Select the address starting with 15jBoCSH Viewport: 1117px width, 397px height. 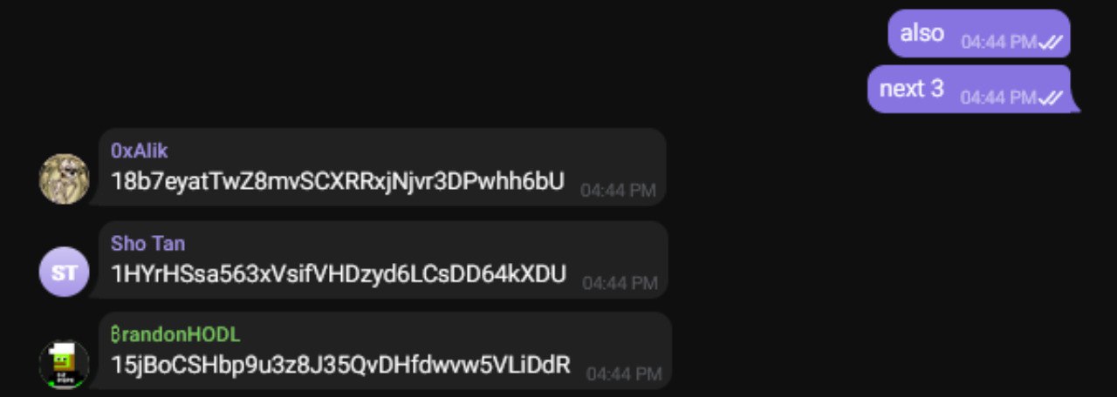(x=340, y=365)
